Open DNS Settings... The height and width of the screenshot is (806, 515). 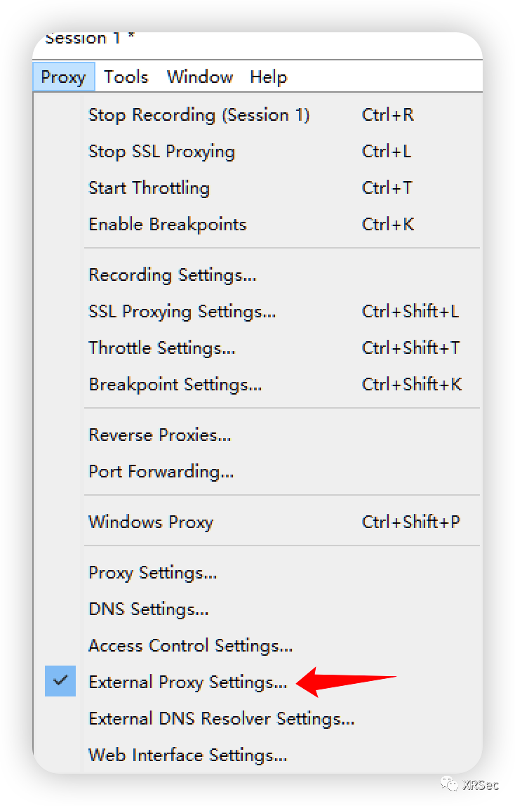click(148, 609)
